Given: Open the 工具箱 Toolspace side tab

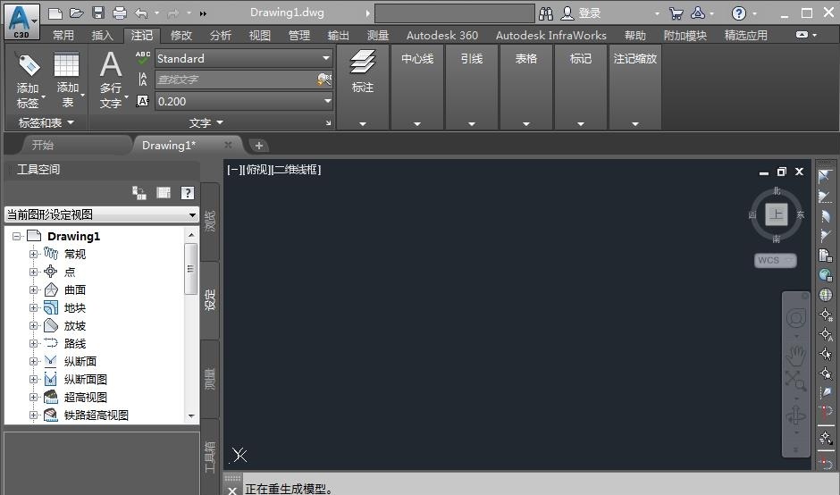Looking at the screenshot, I should click(209, 457).
